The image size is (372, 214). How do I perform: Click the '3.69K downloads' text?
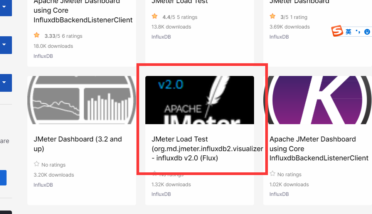[290, 27]
